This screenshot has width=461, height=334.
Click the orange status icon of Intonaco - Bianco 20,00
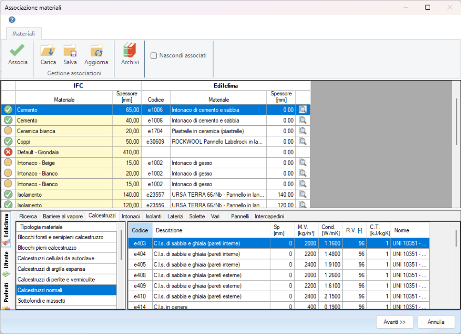point(8,173)
